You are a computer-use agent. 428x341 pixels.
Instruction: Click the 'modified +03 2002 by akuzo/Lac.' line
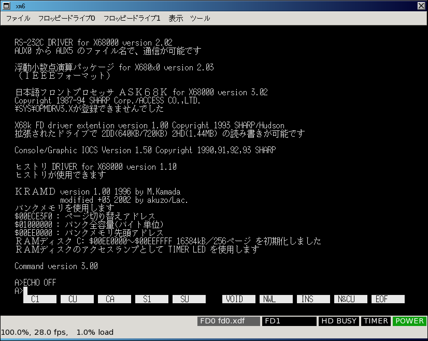pos(124,200)
